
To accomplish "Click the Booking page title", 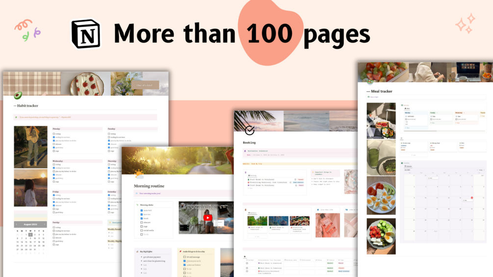I will pos(249,143).
